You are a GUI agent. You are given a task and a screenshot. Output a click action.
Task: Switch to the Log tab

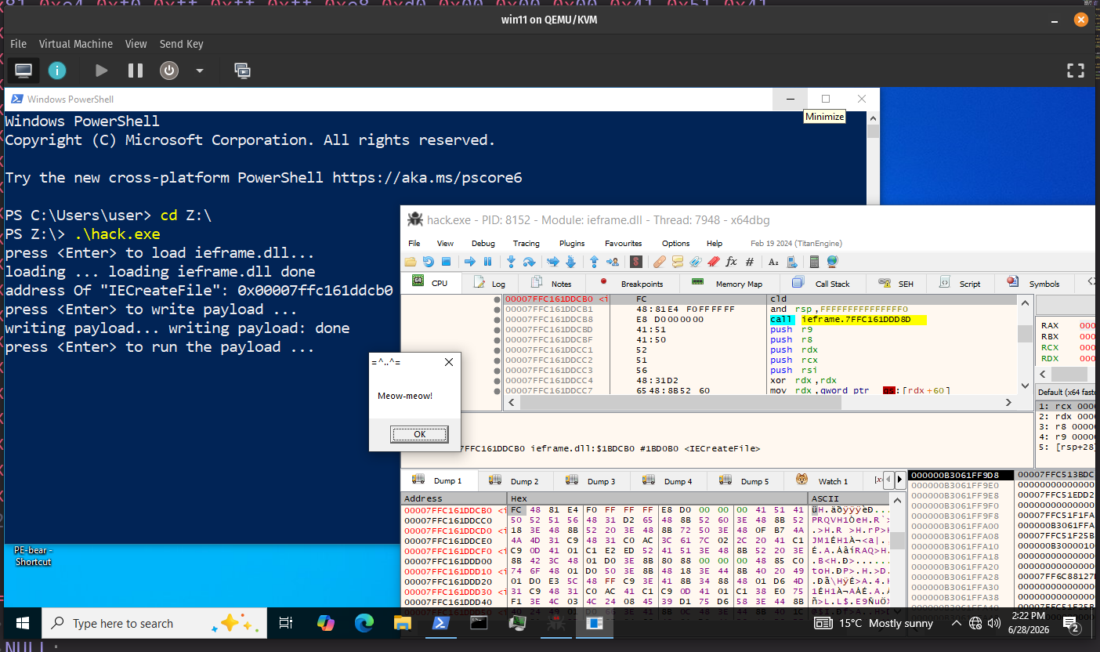[x=490, y=283]
